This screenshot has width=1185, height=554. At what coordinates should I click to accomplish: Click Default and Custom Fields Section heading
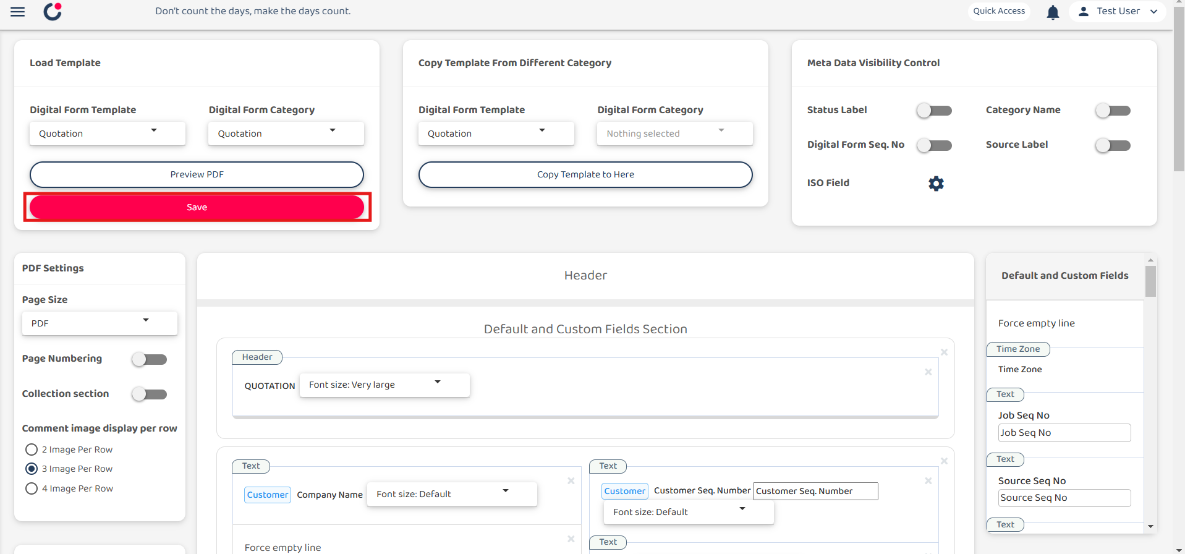(585, 329)
